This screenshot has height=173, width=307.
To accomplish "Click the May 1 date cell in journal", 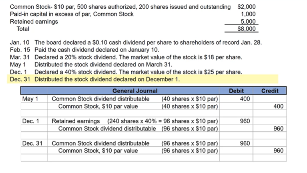I will coord(30,99).
